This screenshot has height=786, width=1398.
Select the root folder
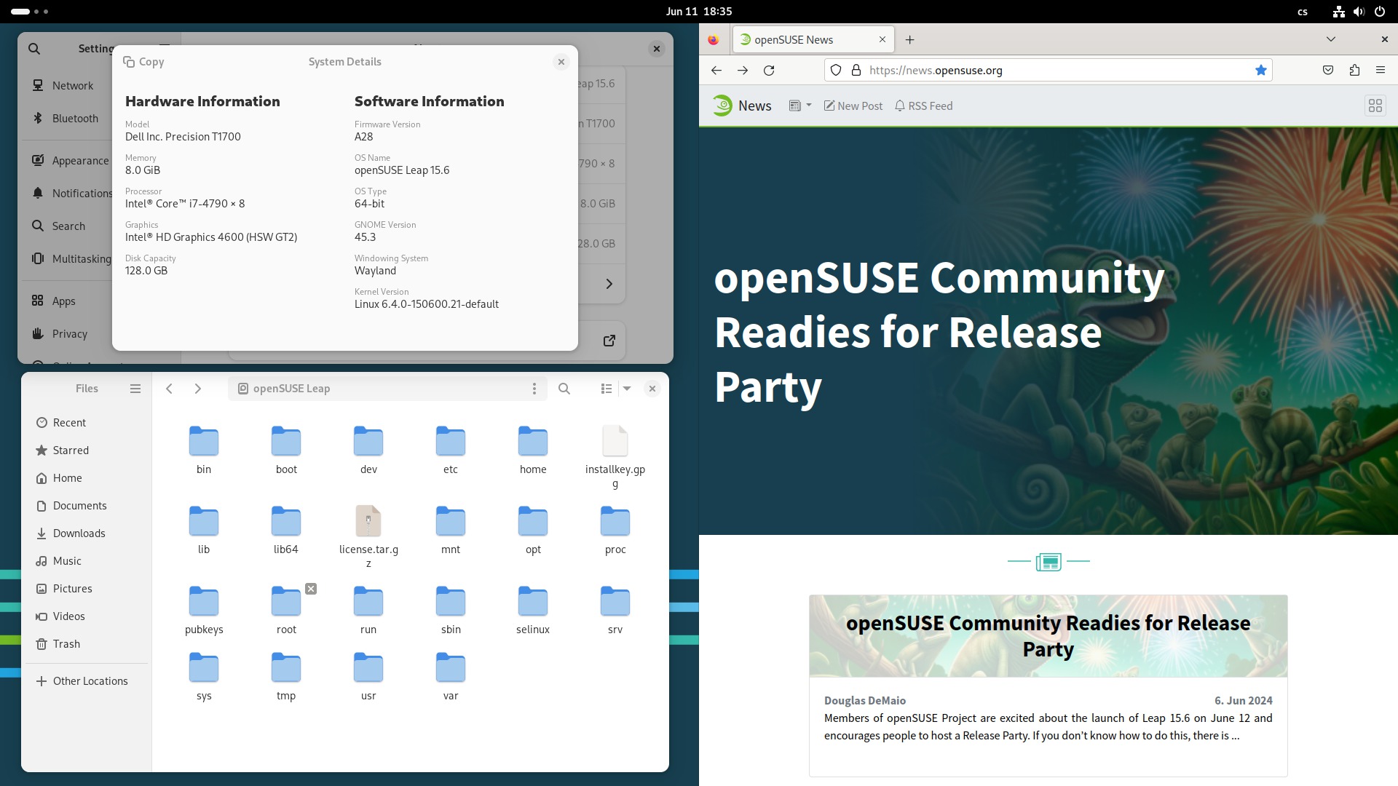[286, 610]
